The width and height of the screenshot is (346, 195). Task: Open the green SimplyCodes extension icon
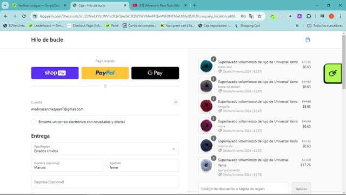(x=272, y=16)
